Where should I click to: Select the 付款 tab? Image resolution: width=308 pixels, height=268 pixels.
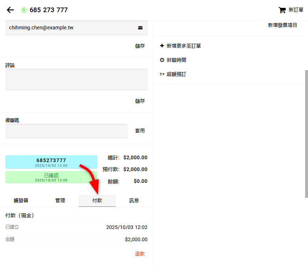pos(97,201)
